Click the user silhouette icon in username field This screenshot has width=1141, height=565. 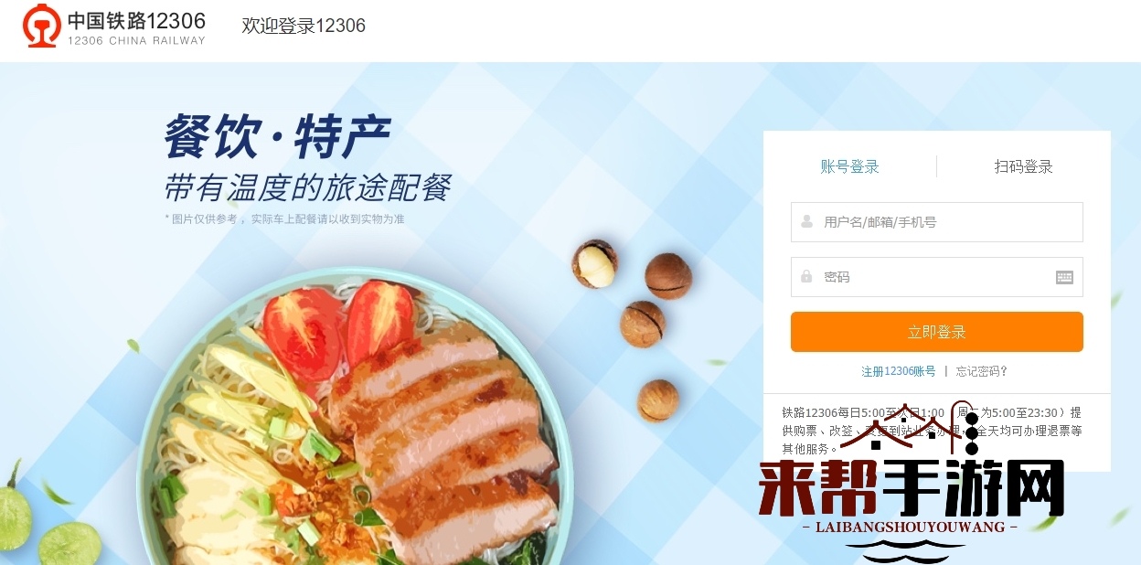pos(806,221)
